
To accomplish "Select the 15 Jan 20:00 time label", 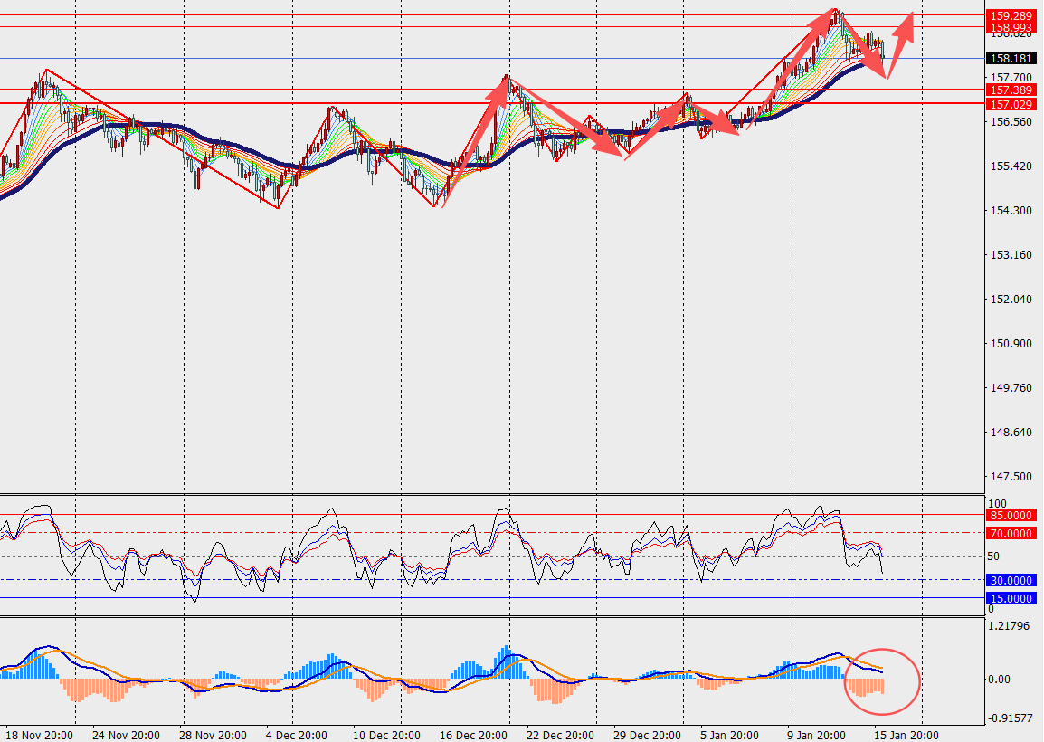I will (906, 736).
